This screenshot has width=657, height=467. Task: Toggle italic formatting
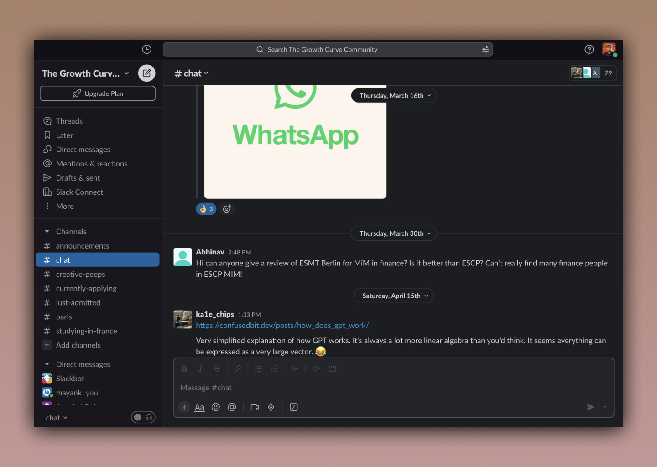[x=200, y=368]
